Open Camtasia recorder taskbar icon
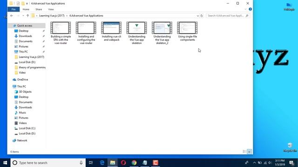The height and width of the screenshot is (167, 298). pyautogui.click(x=156, y=163)
